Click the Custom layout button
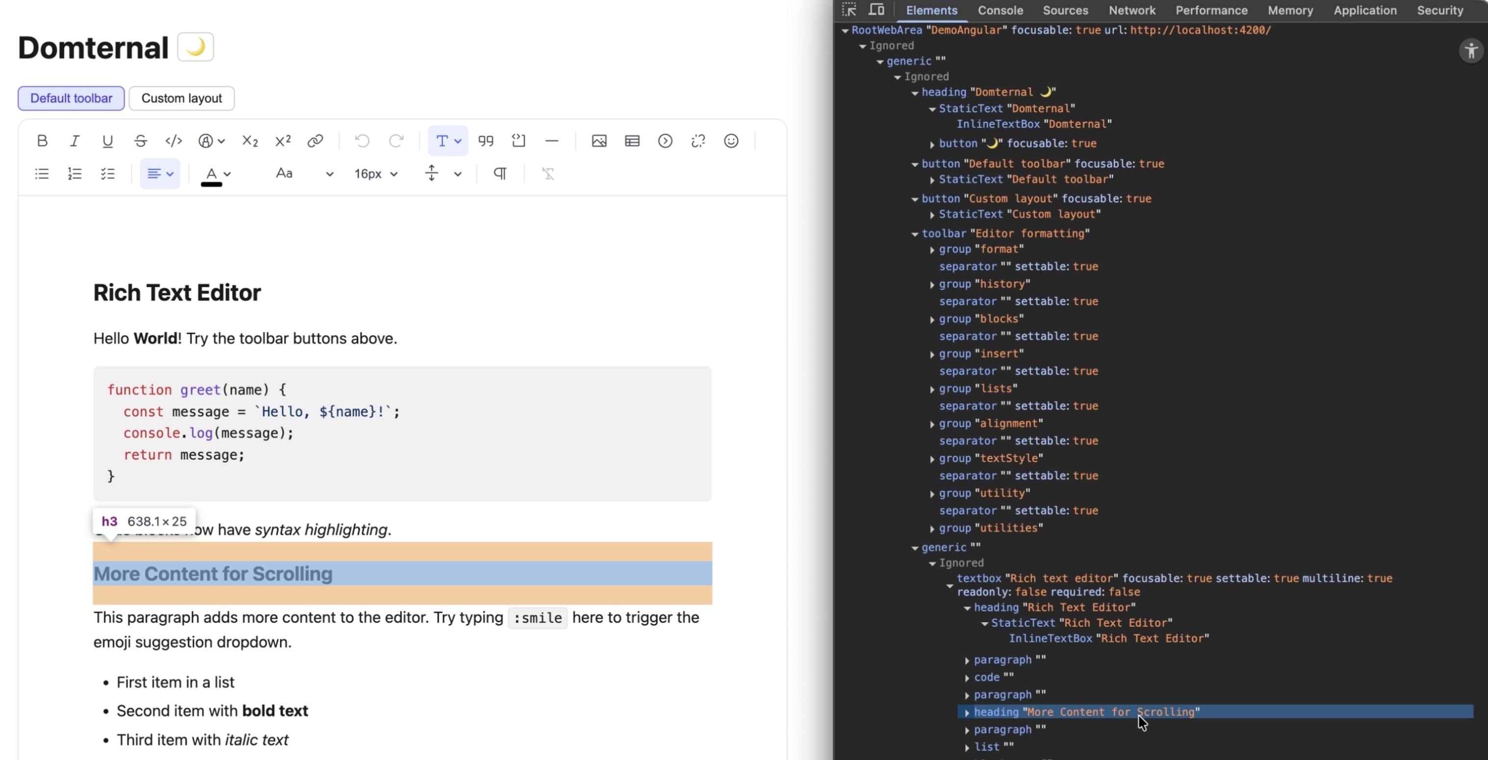 182,98
